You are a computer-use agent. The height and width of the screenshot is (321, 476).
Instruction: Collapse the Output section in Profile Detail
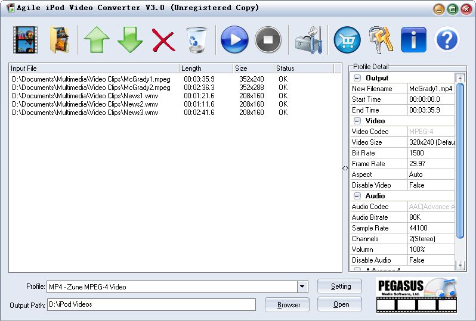(357, 78)
